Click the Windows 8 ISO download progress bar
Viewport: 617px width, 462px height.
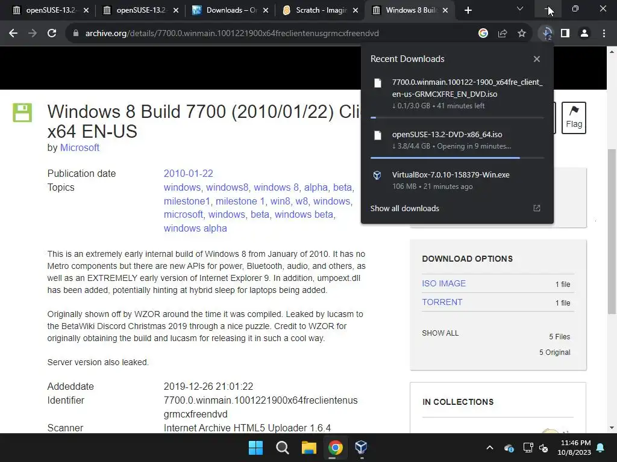coord(457,117)
